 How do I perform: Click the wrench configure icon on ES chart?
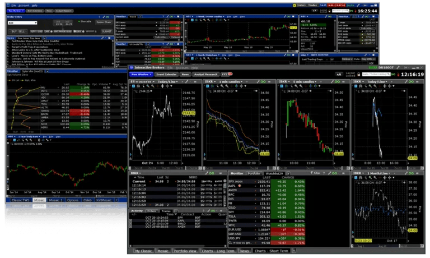(x=186, y=81)
